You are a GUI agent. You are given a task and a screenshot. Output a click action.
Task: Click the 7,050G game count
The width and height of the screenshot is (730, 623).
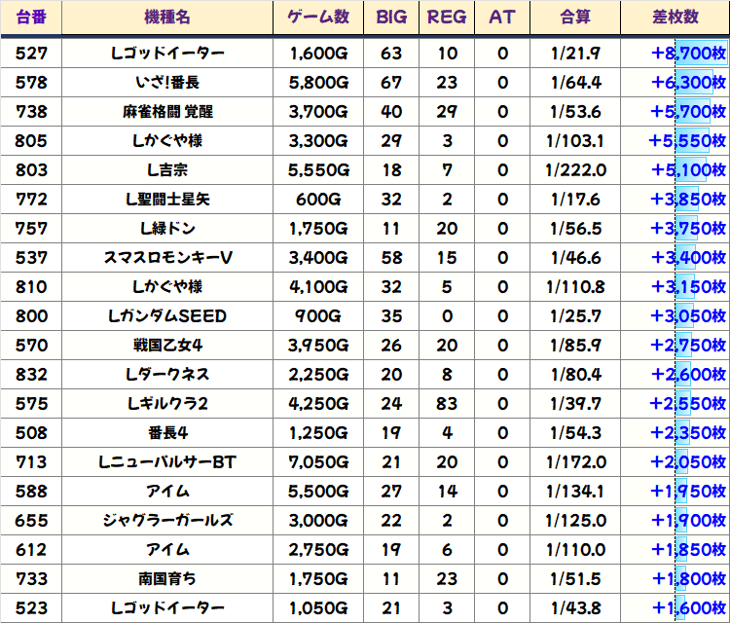(x=318, y=461)
